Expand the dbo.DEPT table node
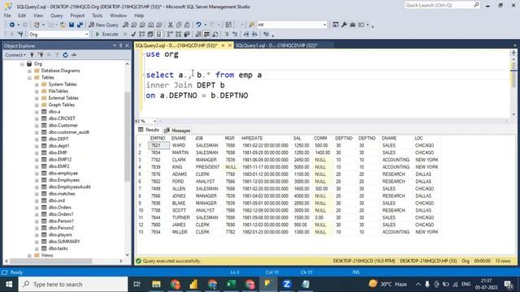Viewport: 520px width, 292px height. pos(37,139)
